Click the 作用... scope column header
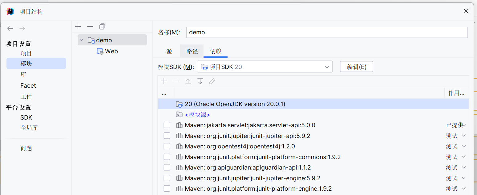The width and height of the screenshot is (477, 195). (456, 93)
